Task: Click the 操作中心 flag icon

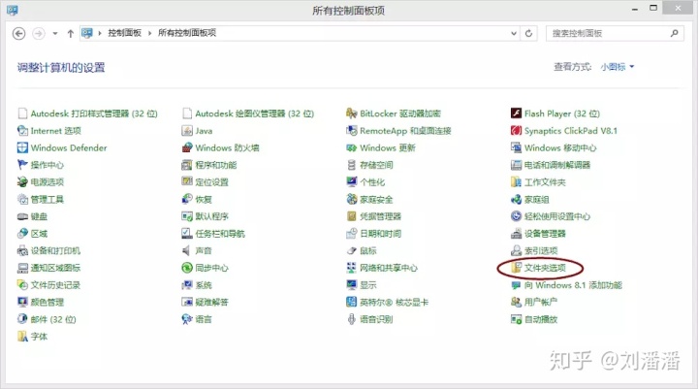Action: coord(22,165)
